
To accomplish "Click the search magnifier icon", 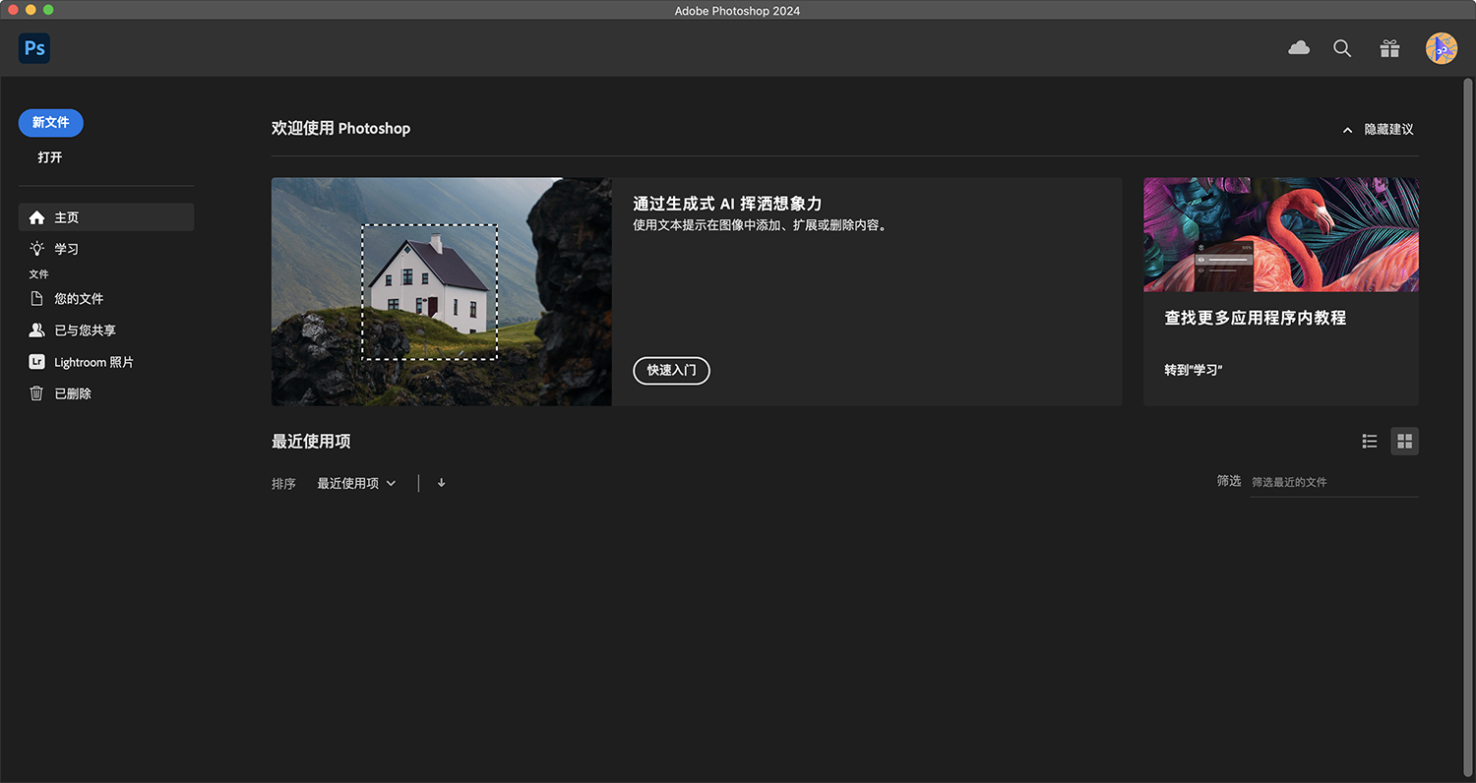I will pos(1342,48).
